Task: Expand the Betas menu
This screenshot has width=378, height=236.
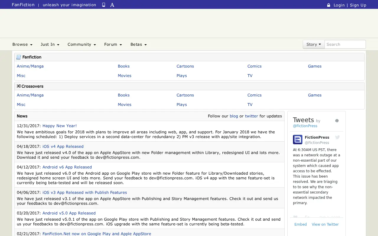Action: pyautogui.click(x=139, y=45)
